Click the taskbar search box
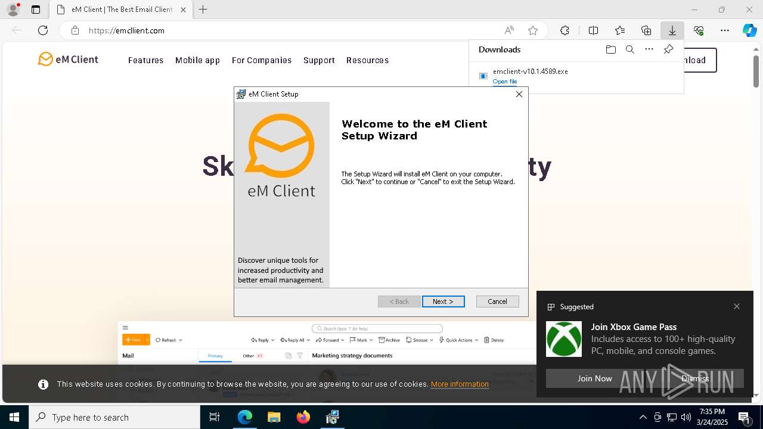 [114, 417]
